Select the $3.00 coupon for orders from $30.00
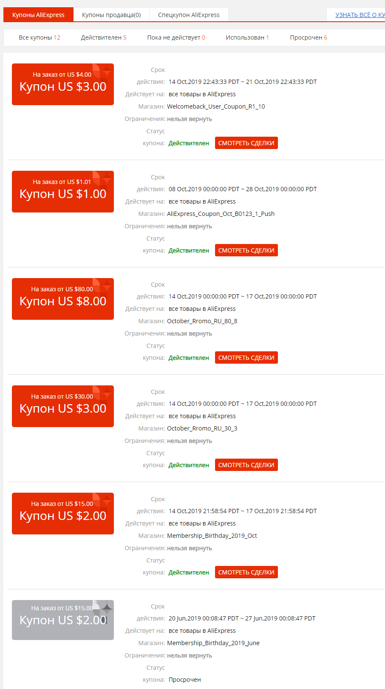385x689 pixels. tap(63, 406)
